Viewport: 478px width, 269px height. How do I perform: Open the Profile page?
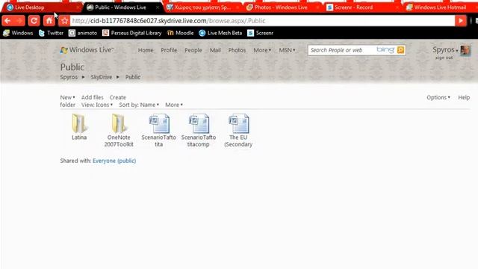point(169,50)
